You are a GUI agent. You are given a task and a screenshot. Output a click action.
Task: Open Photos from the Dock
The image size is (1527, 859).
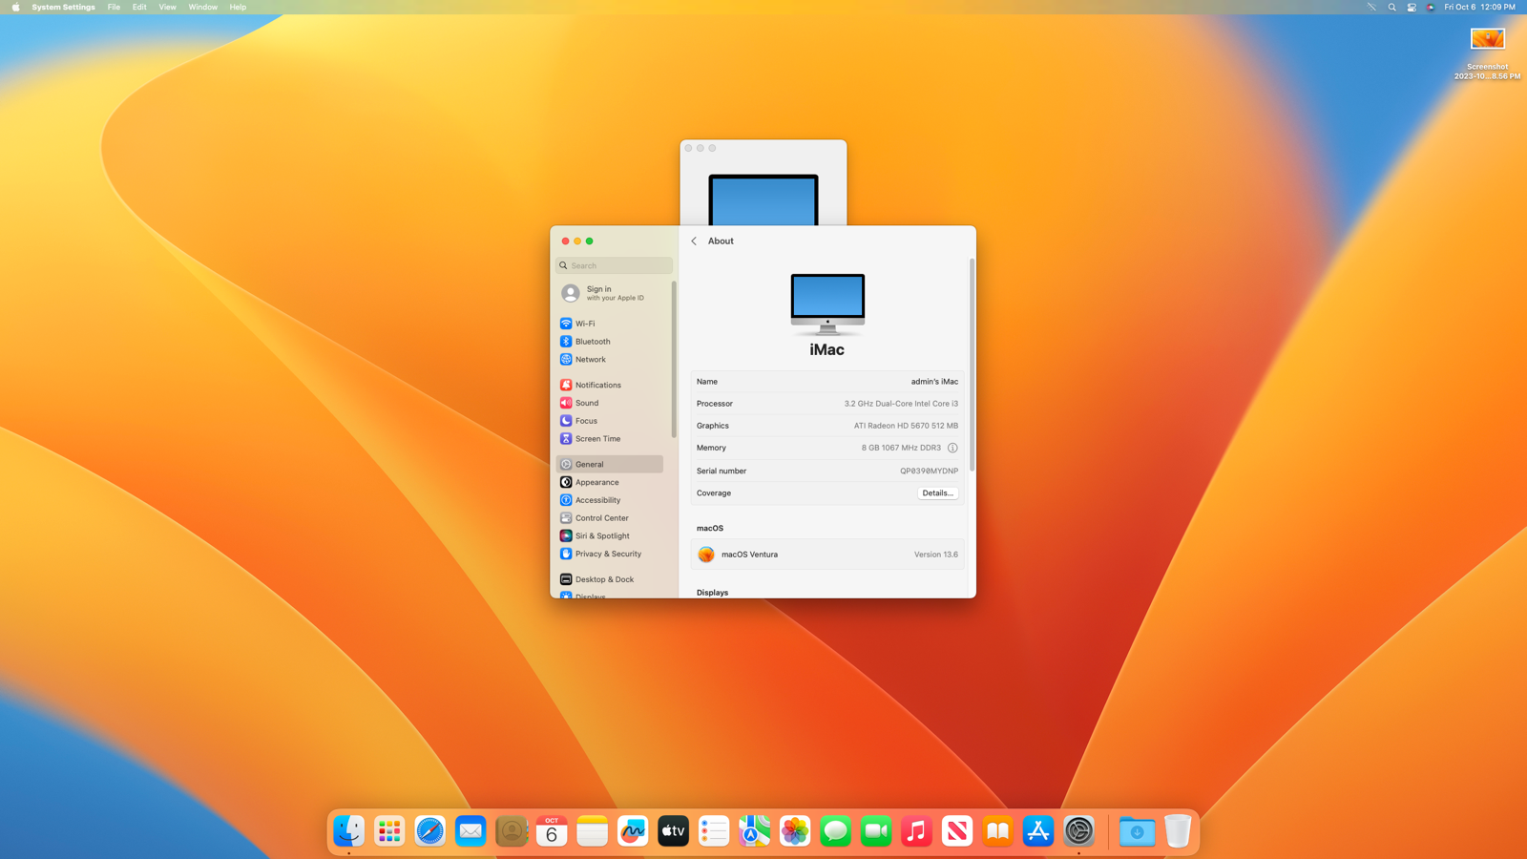795,831
